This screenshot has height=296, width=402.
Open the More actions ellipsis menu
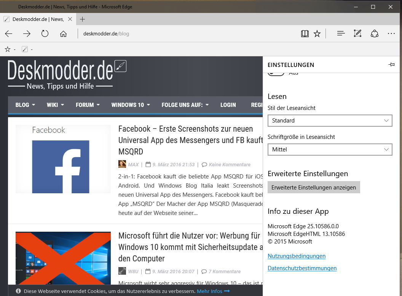point(391,33)
